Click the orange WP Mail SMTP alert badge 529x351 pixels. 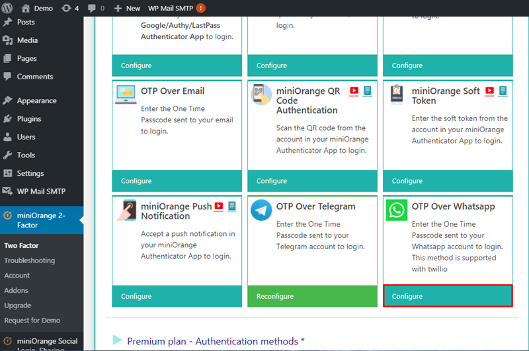pyautogui.click(x=201, y=8)
